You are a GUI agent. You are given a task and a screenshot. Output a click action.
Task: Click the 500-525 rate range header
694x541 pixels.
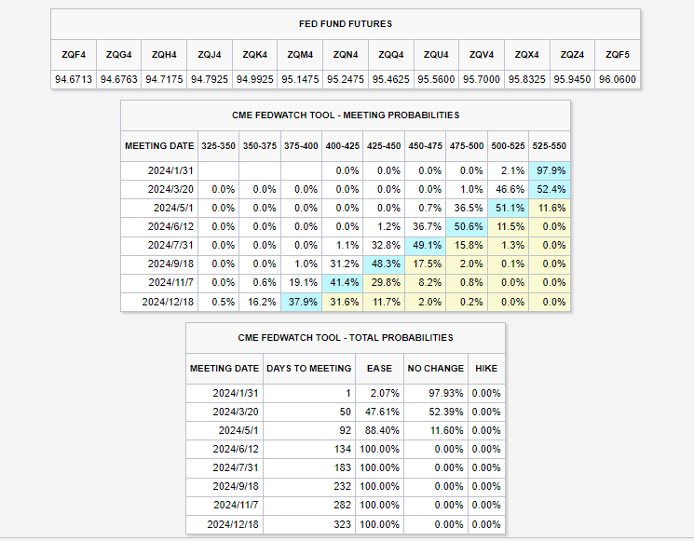(x=508, y=146)
